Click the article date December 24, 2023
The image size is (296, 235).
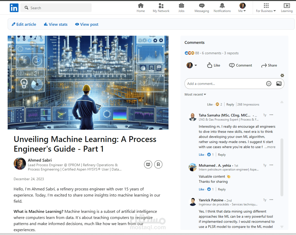point(29,179)
